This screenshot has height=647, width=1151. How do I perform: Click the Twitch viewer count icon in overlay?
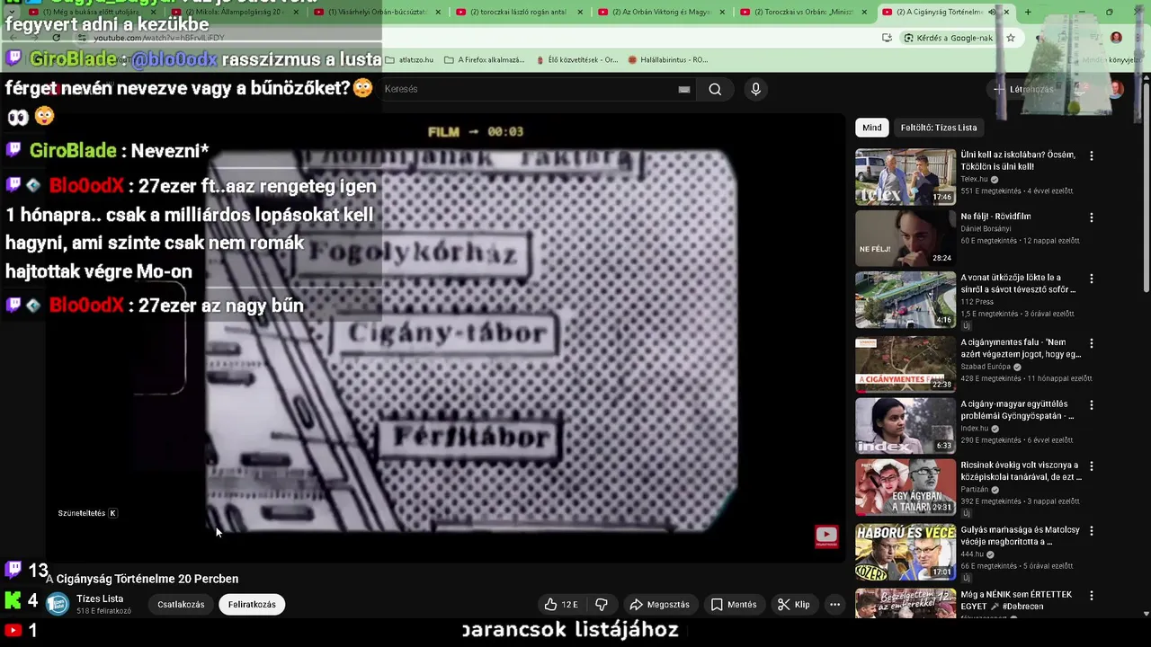tap(13, 569)
